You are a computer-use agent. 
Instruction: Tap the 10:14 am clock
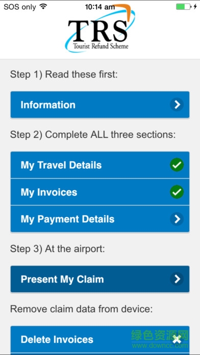click(x=100, y=7)
